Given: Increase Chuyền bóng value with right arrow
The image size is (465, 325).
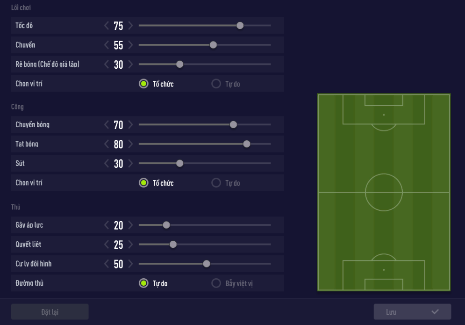Looking at the screenshot, I should (130, 125).
